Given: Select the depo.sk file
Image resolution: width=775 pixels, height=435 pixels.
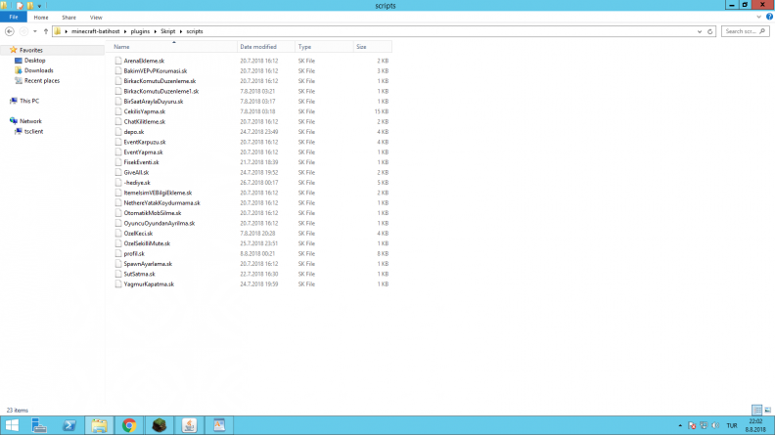Looking at the screenshot, I should [134, 132].
